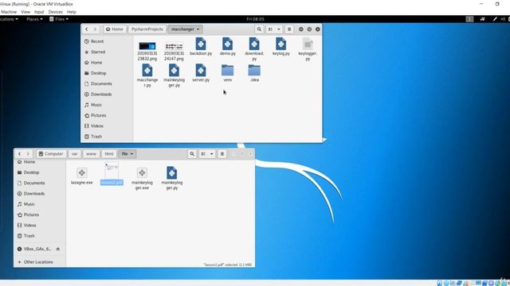
Task: Click the clock in top panel
Action: [x=255, y=19]
